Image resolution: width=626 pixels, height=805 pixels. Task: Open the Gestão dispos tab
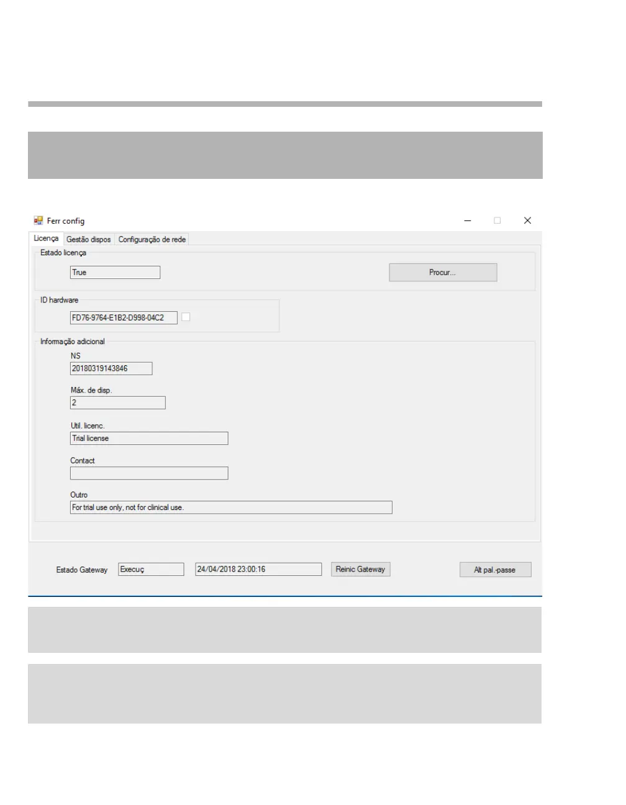coord(88,239)
